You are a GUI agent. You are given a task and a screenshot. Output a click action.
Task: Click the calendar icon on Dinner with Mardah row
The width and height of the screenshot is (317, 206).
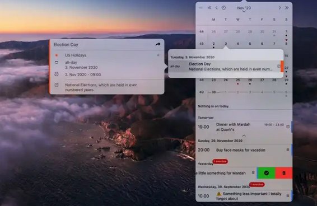click(288, 127)
